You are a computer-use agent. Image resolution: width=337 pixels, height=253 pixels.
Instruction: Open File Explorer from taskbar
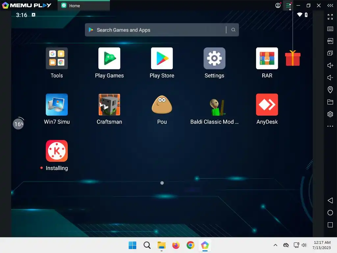(161, 245)
